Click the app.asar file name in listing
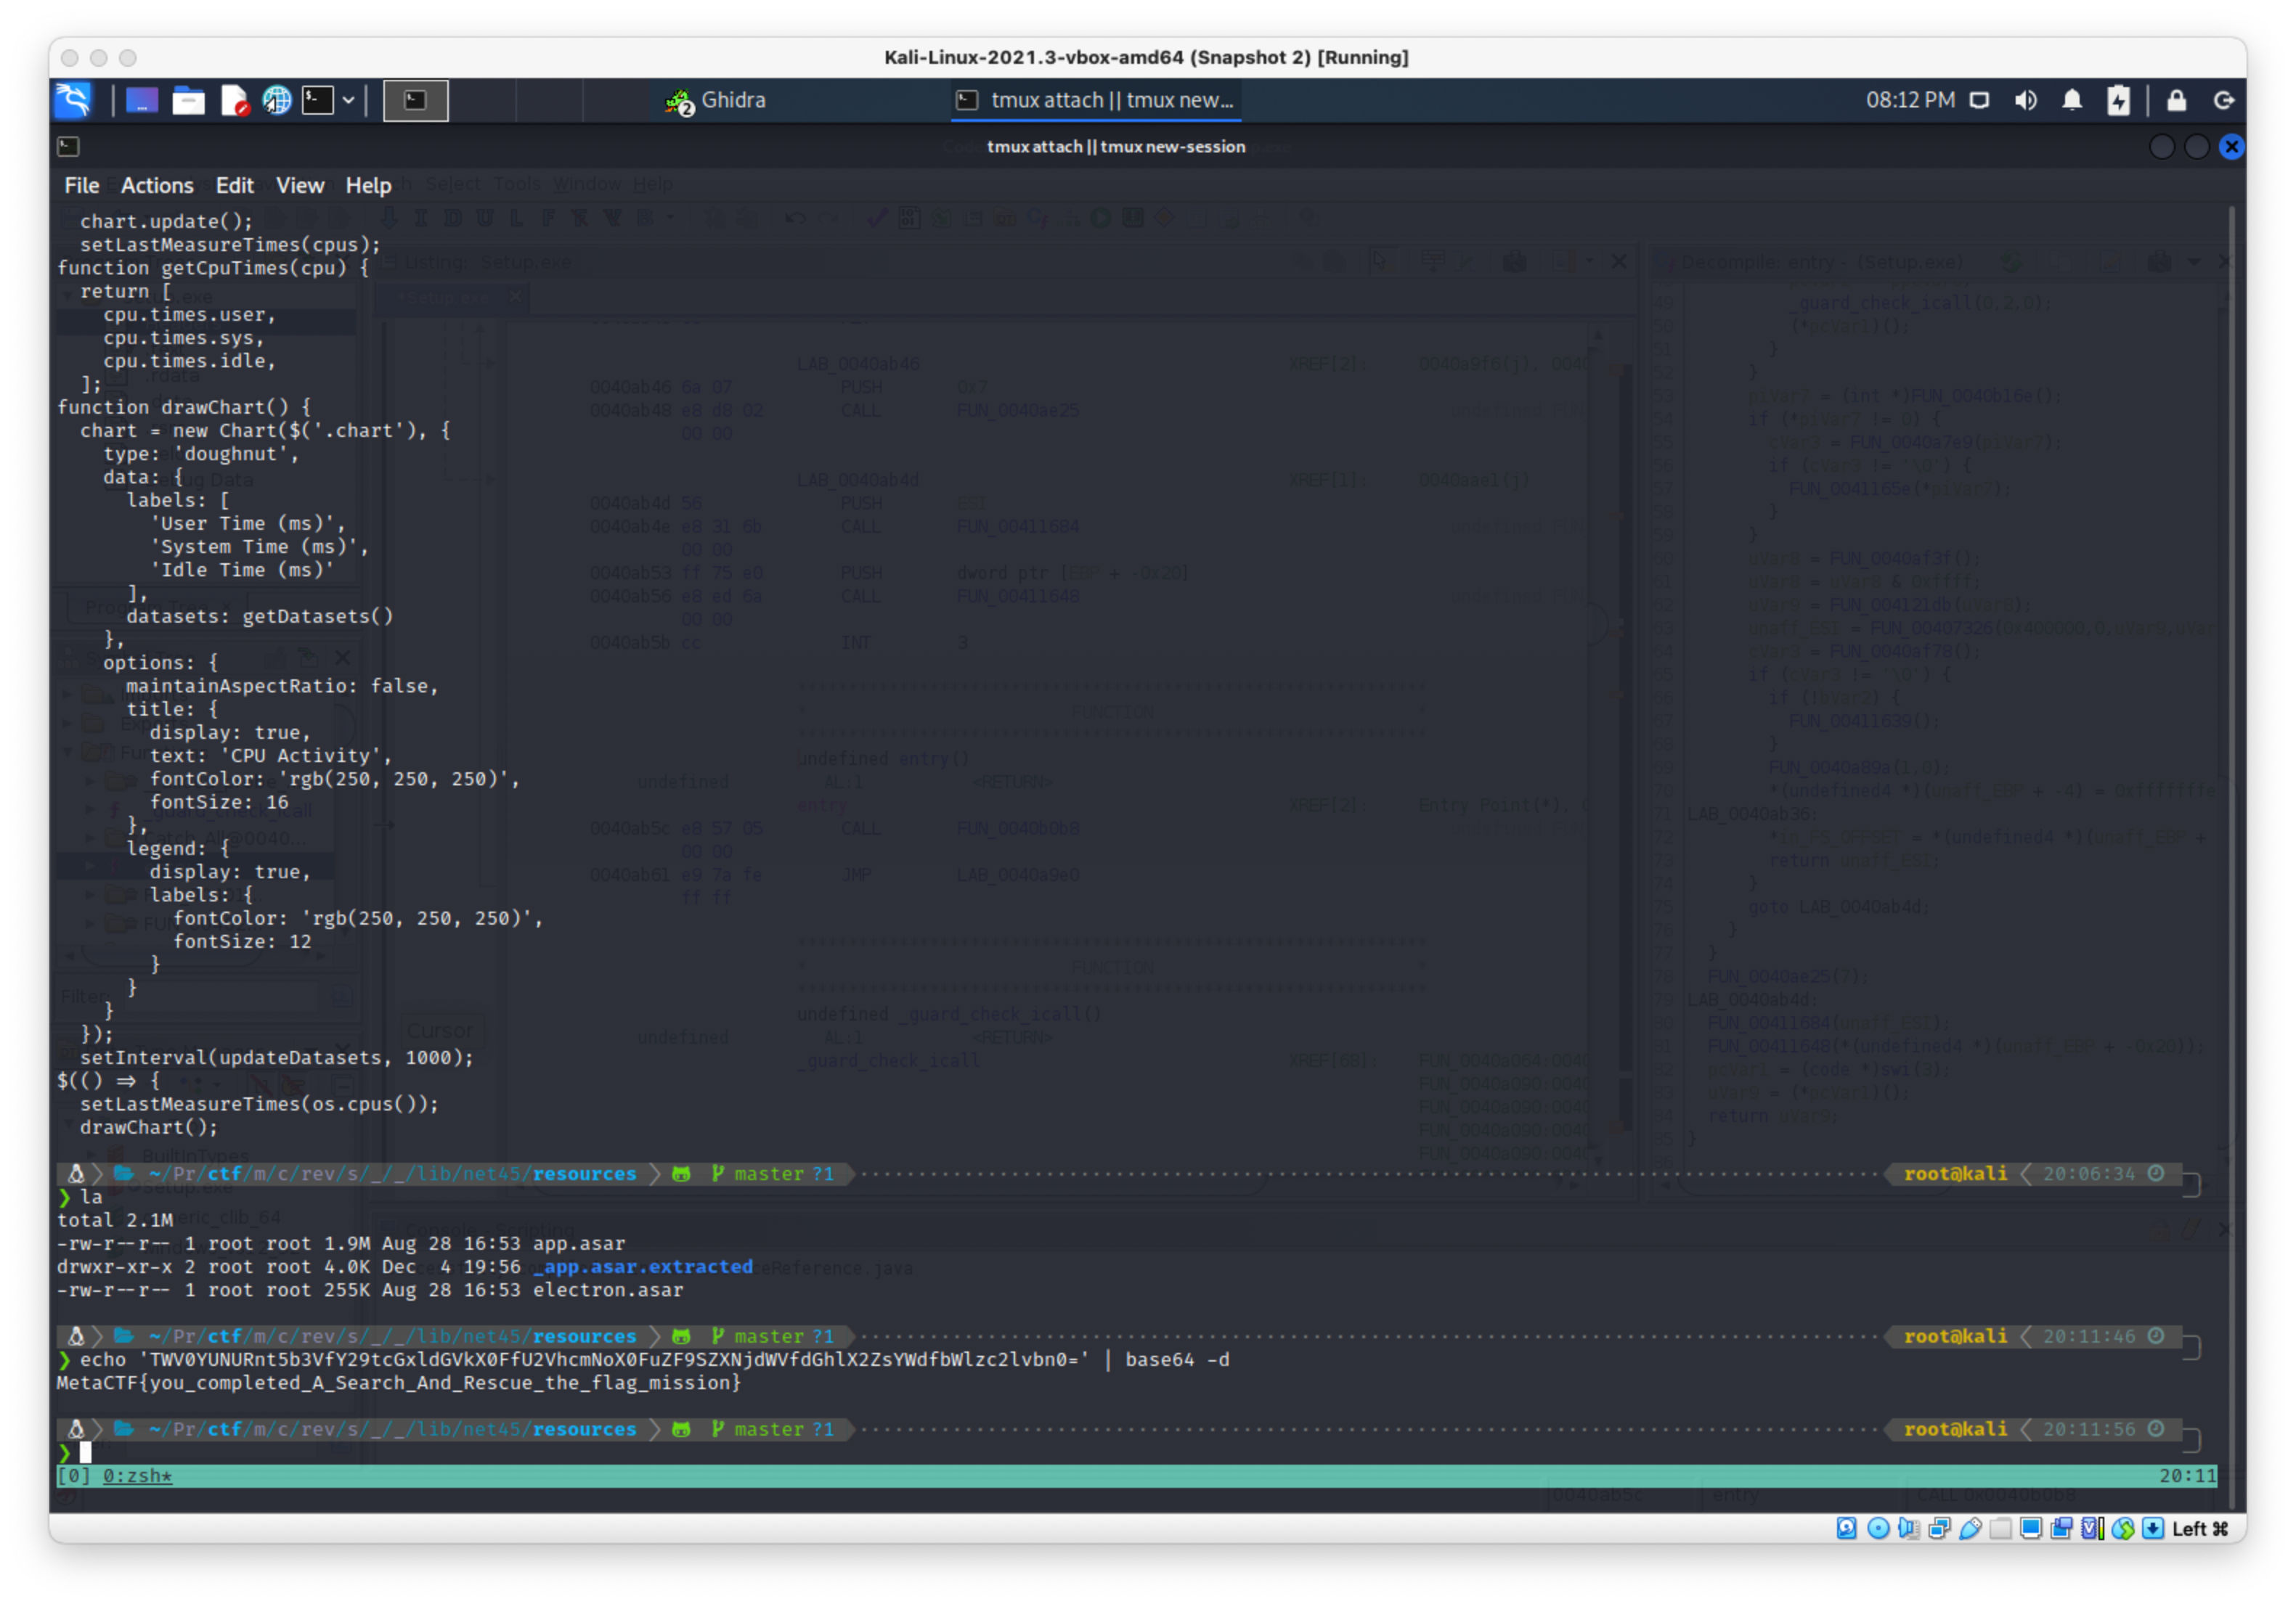Screen dimensions: 2296x1604 pos(578,1243)
